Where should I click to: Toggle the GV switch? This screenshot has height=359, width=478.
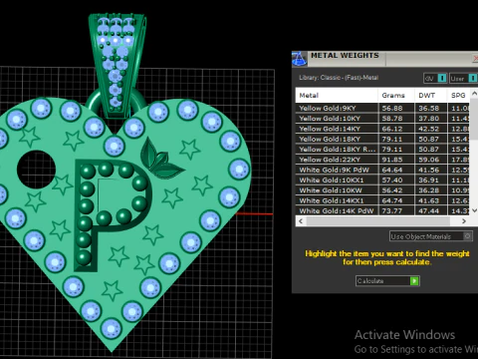[442, 78]
